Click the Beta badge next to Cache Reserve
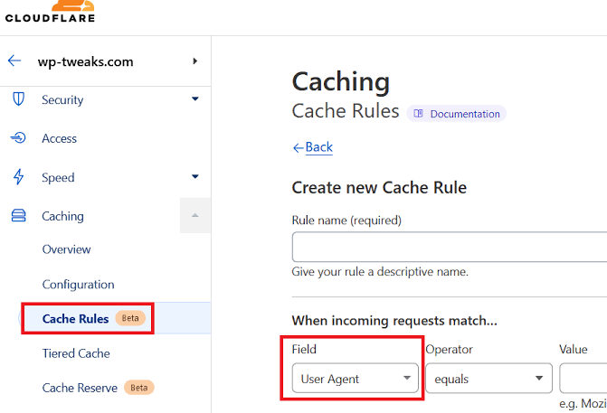Screen dimensions: 607x413 point(139,388)
